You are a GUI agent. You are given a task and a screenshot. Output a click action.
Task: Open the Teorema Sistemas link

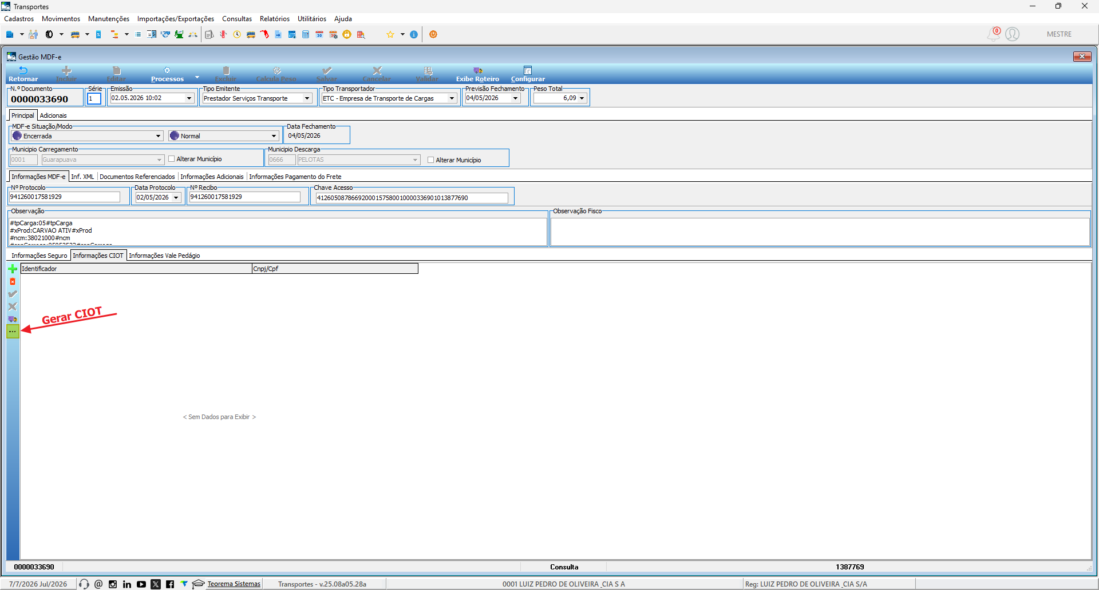point(234,584)
